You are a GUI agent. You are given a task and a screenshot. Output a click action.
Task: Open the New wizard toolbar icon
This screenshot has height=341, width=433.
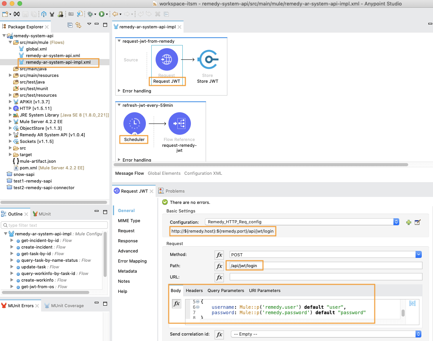click(x=5, y=14)
